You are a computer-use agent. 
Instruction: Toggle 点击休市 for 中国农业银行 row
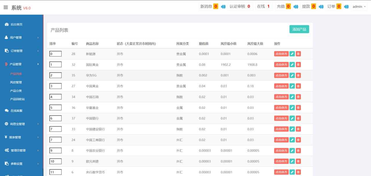[281, 151]
